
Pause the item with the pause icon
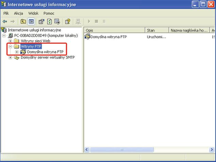coord(104,21)
